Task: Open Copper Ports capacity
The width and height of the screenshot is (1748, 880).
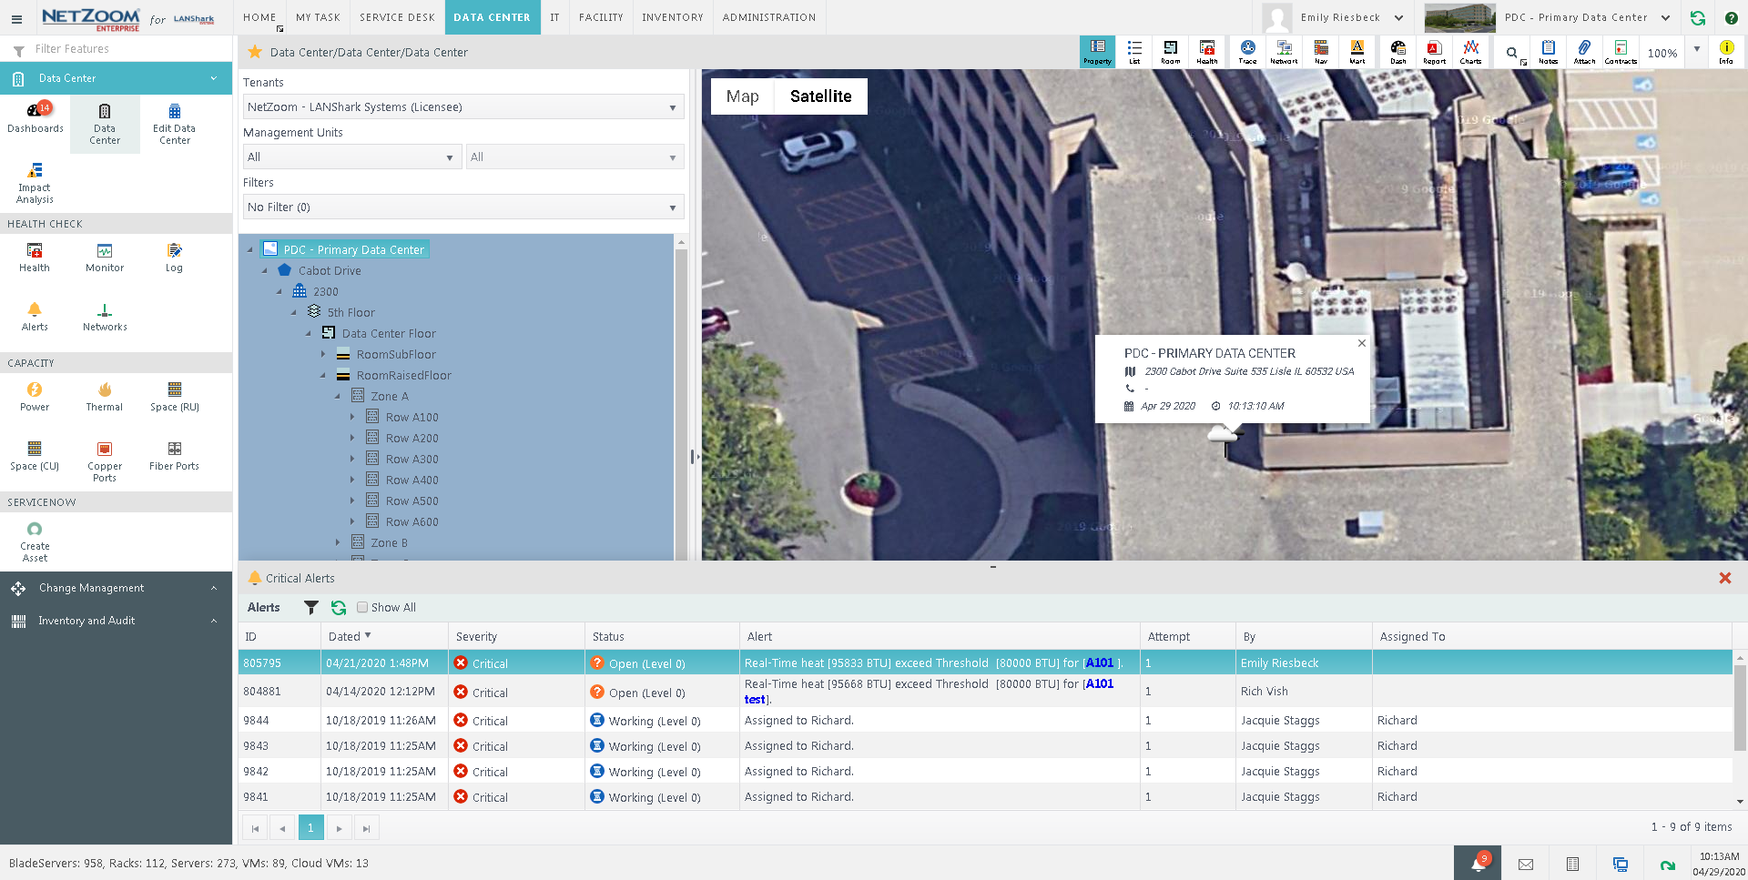Action: [x=105, y=460]
